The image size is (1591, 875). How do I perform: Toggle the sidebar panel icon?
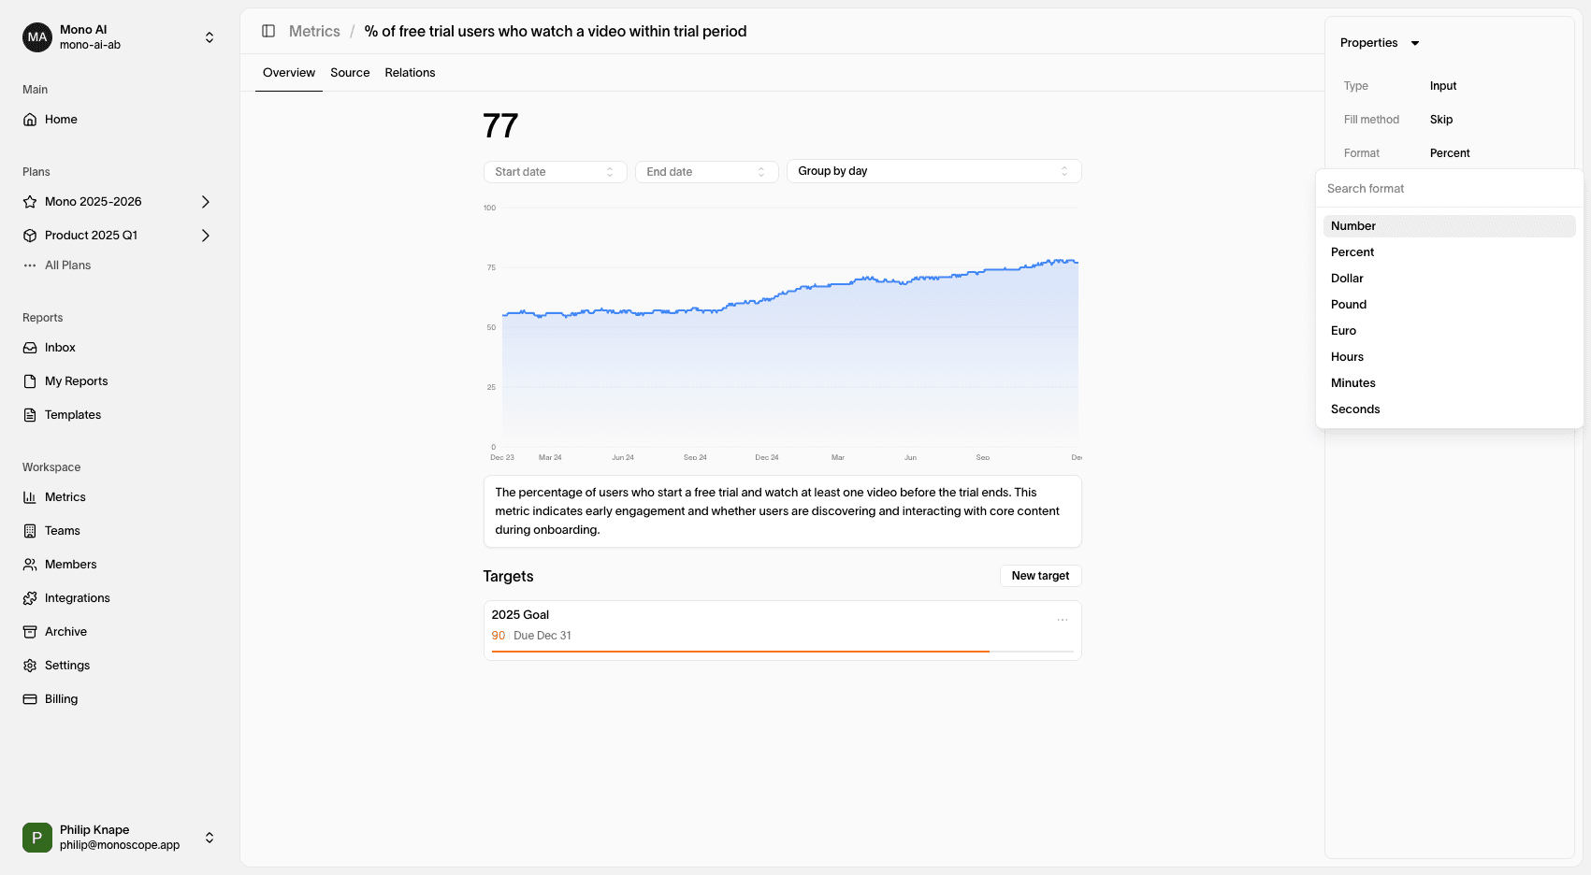click(268, 31)
